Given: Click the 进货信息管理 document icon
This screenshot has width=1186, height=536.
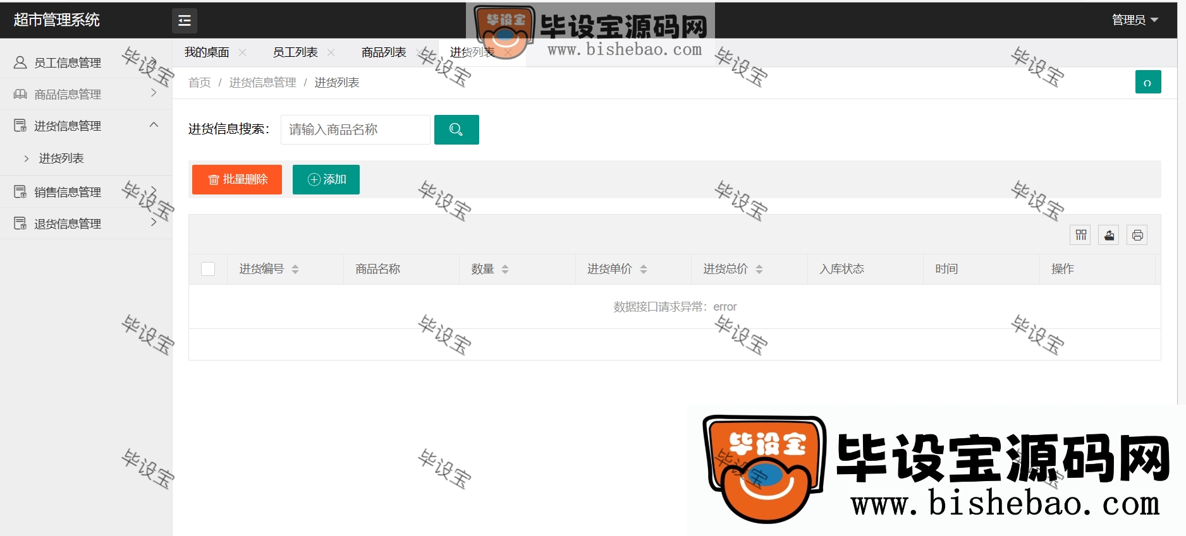Looking at the screenshot, I should (20, 126).
